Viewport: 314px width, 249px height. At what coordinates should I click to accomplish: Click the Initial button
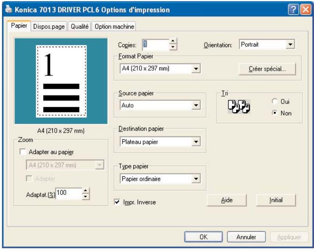276,200
